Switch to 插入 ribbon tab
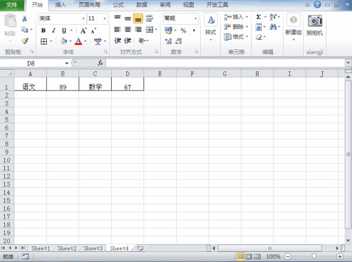The image size is (352, 262). tap(61, 5)
